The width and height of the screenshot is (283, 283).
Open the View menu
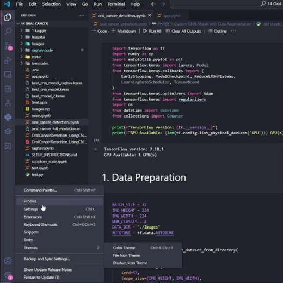click(x=71, y=4)
